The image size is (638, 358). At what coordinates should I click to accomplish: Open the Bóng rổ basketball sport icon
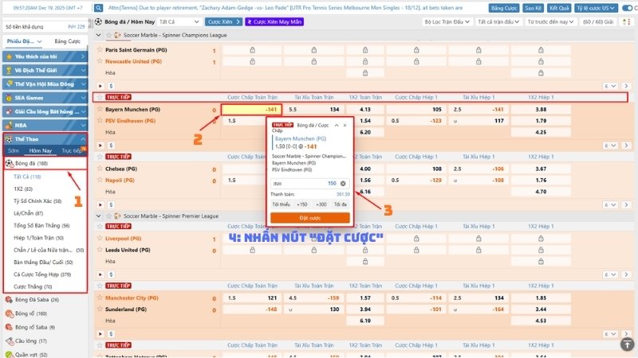coord(8,313)
